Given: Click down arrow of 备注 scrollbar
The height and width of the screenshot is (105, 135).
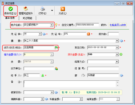Looking at the screenshot, I should coord(118,86).
